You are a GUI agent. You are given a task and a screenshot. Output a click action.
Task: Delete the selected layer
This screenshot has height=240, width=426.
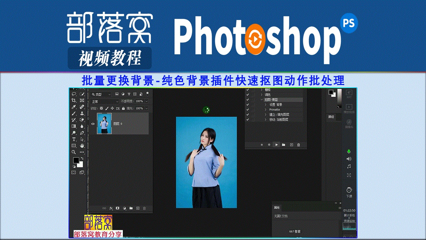[x=144, y=208]
